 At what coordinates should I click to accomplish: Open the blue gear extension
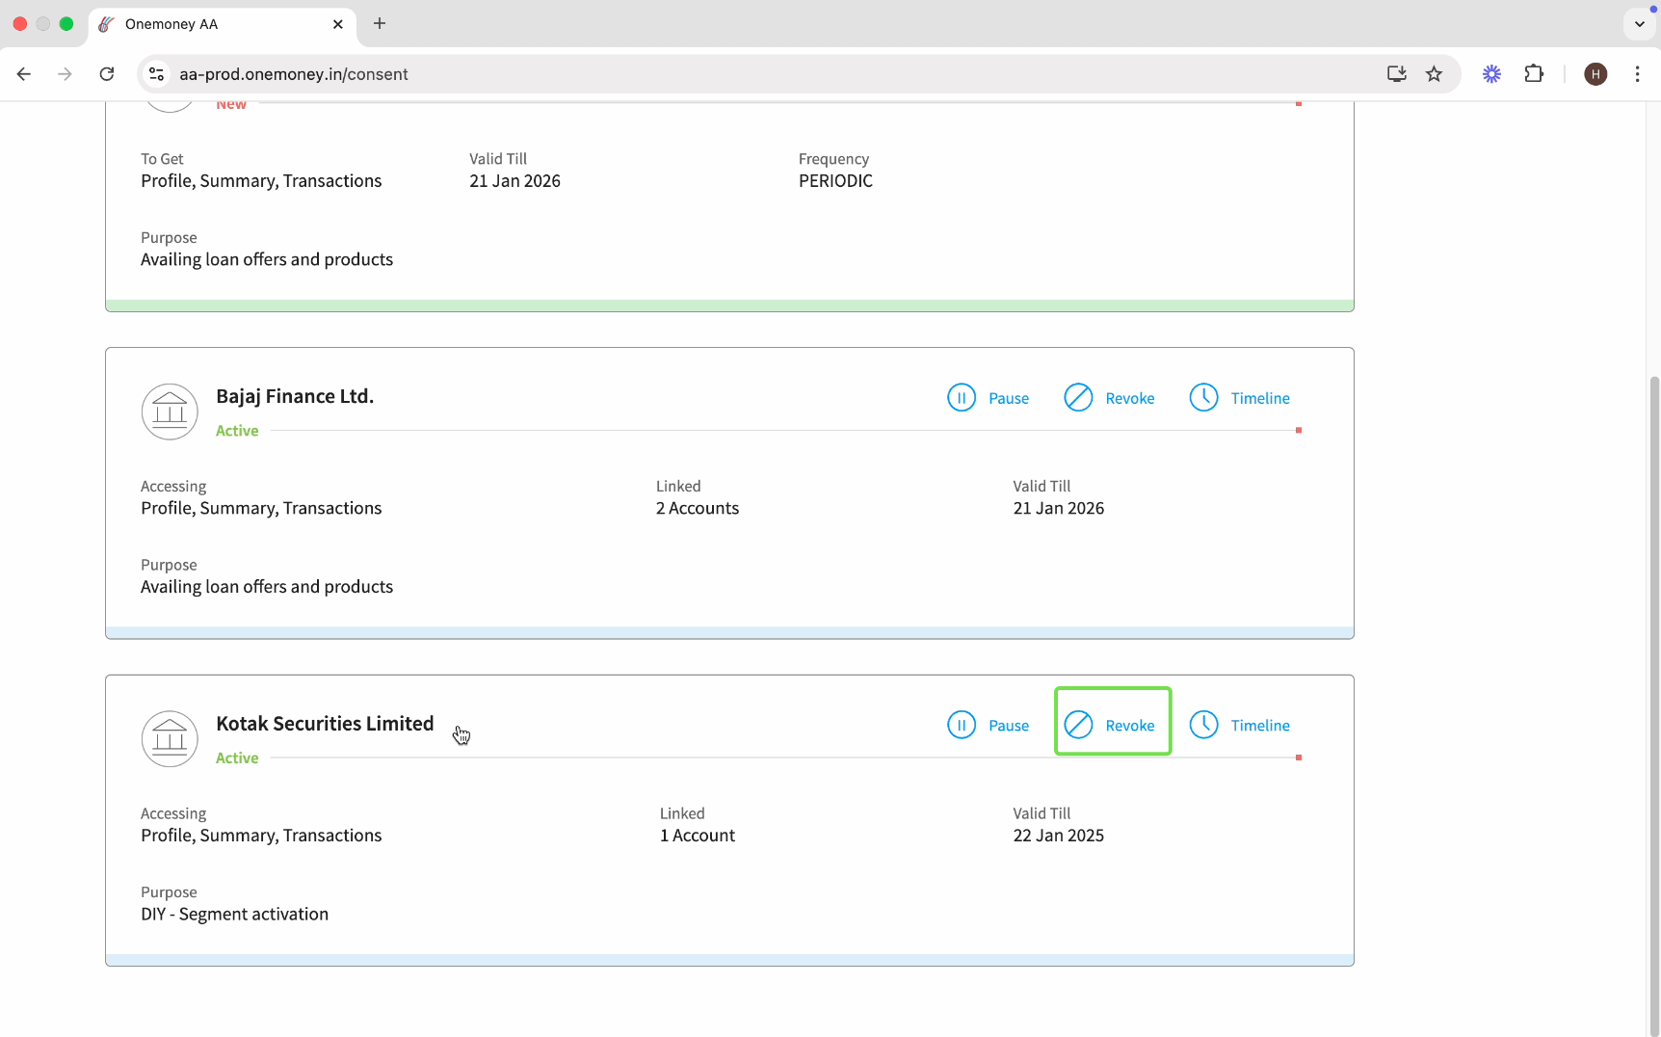(1491, 74)
